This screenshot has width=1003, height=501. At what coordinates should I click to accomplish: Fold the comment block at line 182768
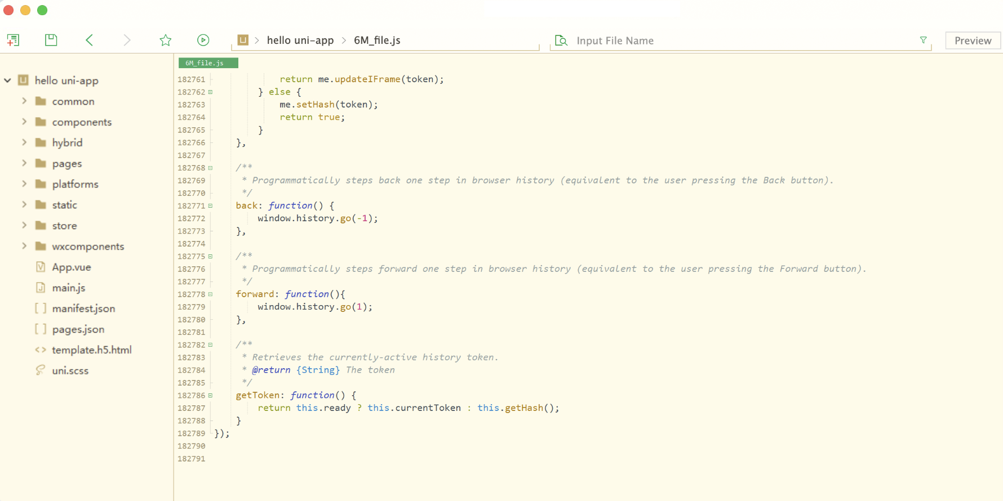pos(211,168)
